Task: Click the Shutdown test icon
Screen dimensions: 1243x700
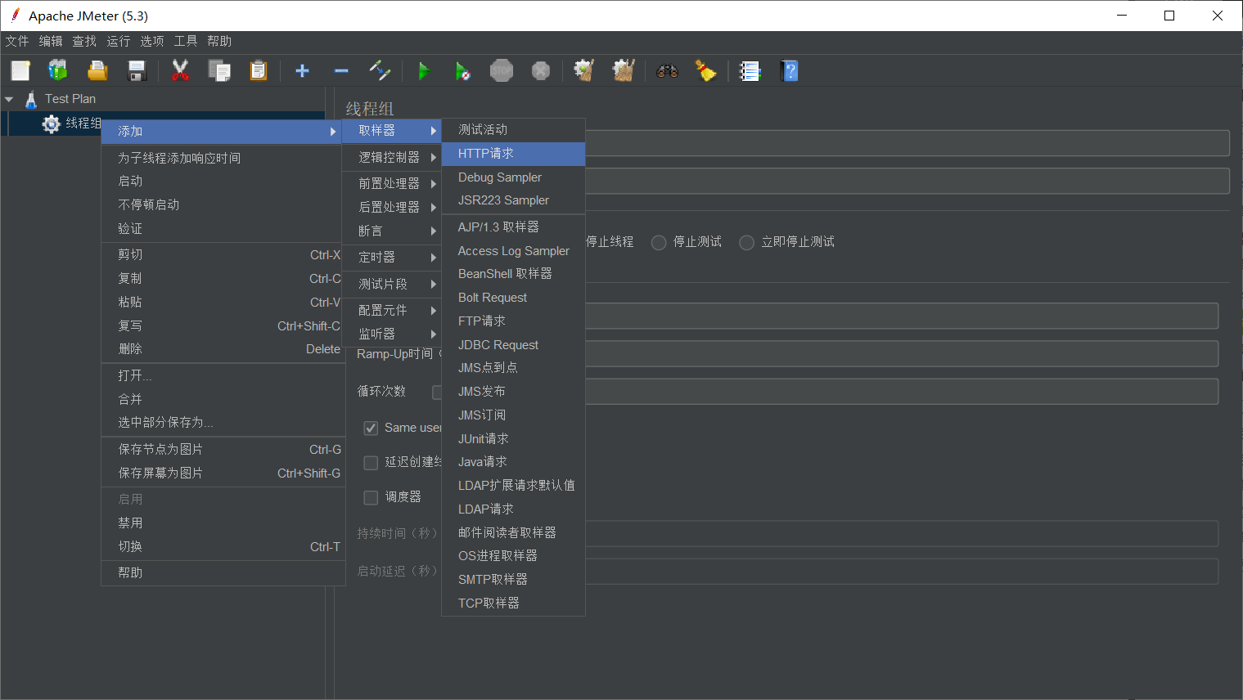Action: click(x=541, y=71)
